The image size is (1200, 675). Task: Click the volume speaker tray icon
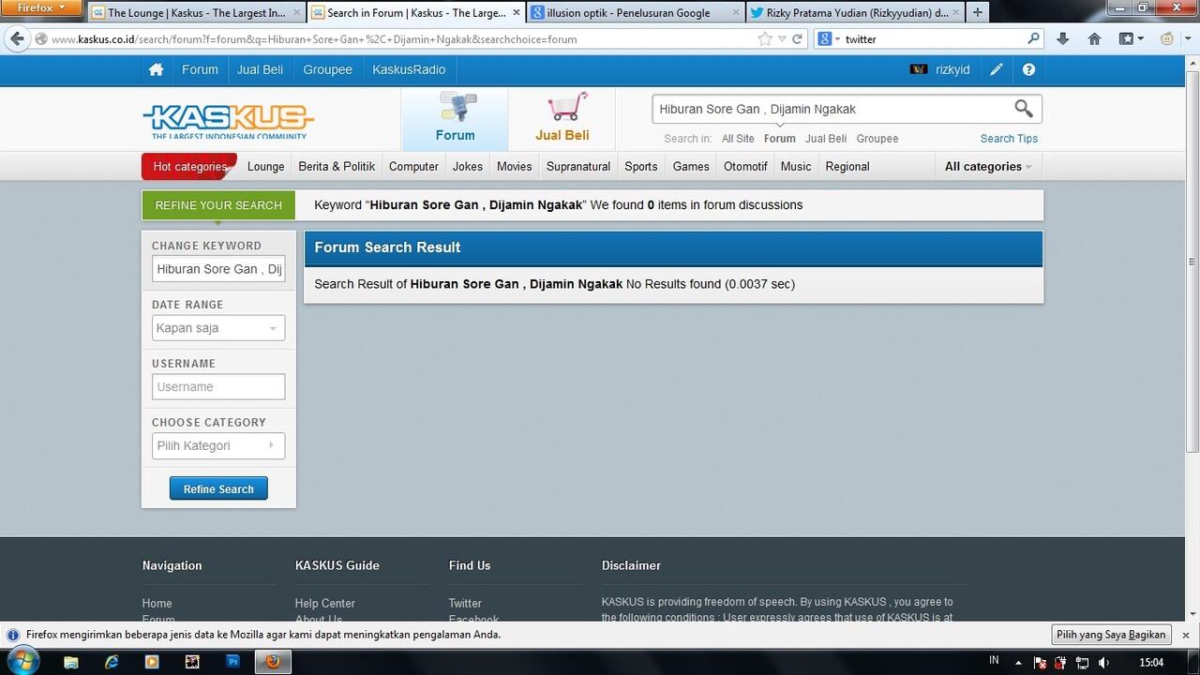coord(1103,663)
